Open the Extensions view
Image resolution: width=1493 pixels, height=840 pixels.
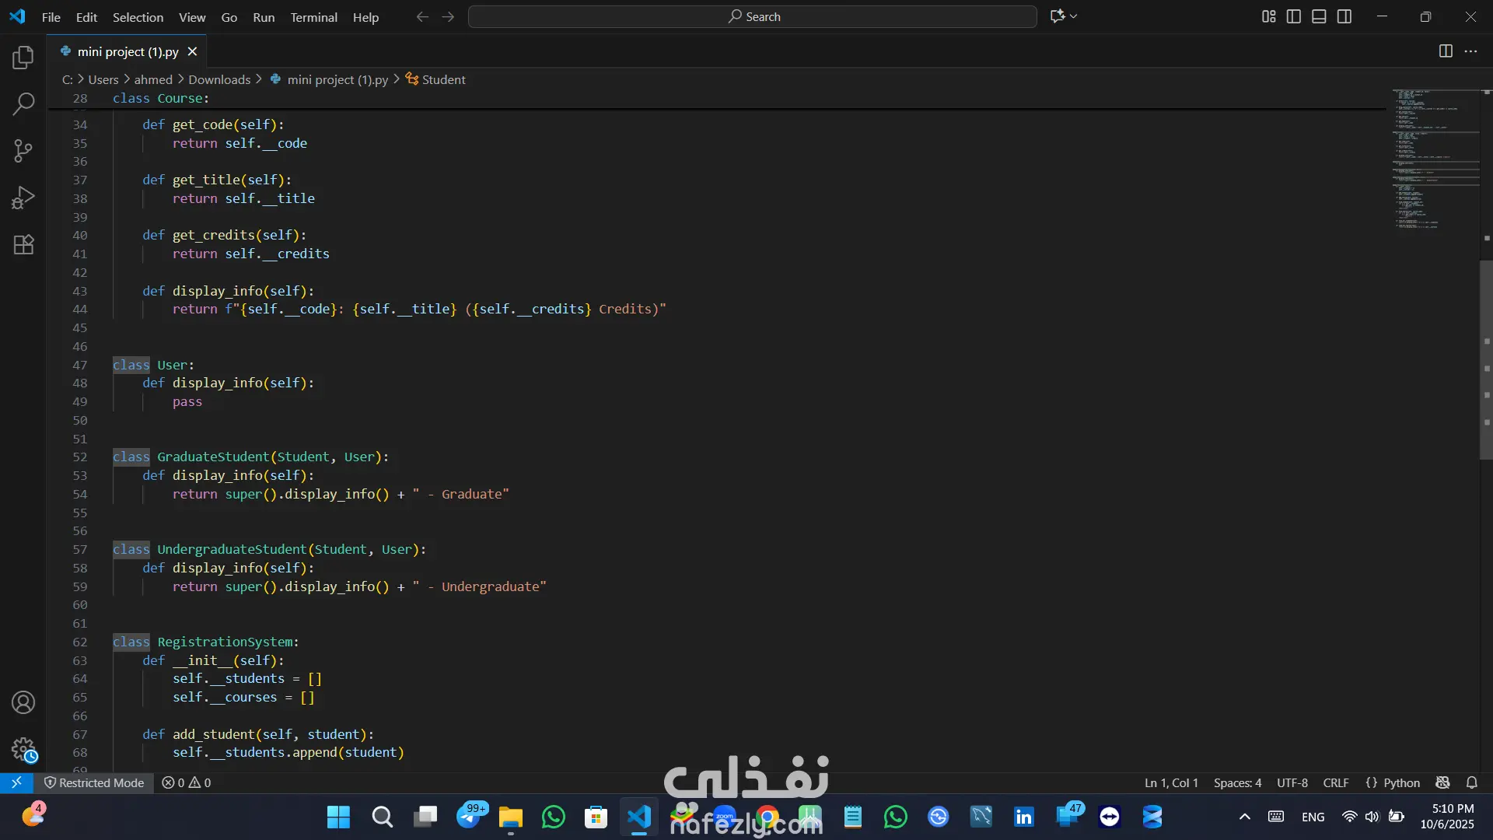(23, 245)
